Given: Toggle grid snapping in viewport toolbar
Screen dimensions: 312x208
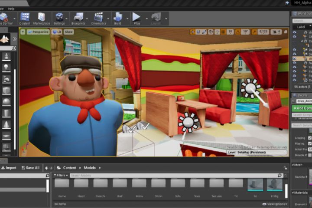Looking at the screenshot, I should point(224,32).
